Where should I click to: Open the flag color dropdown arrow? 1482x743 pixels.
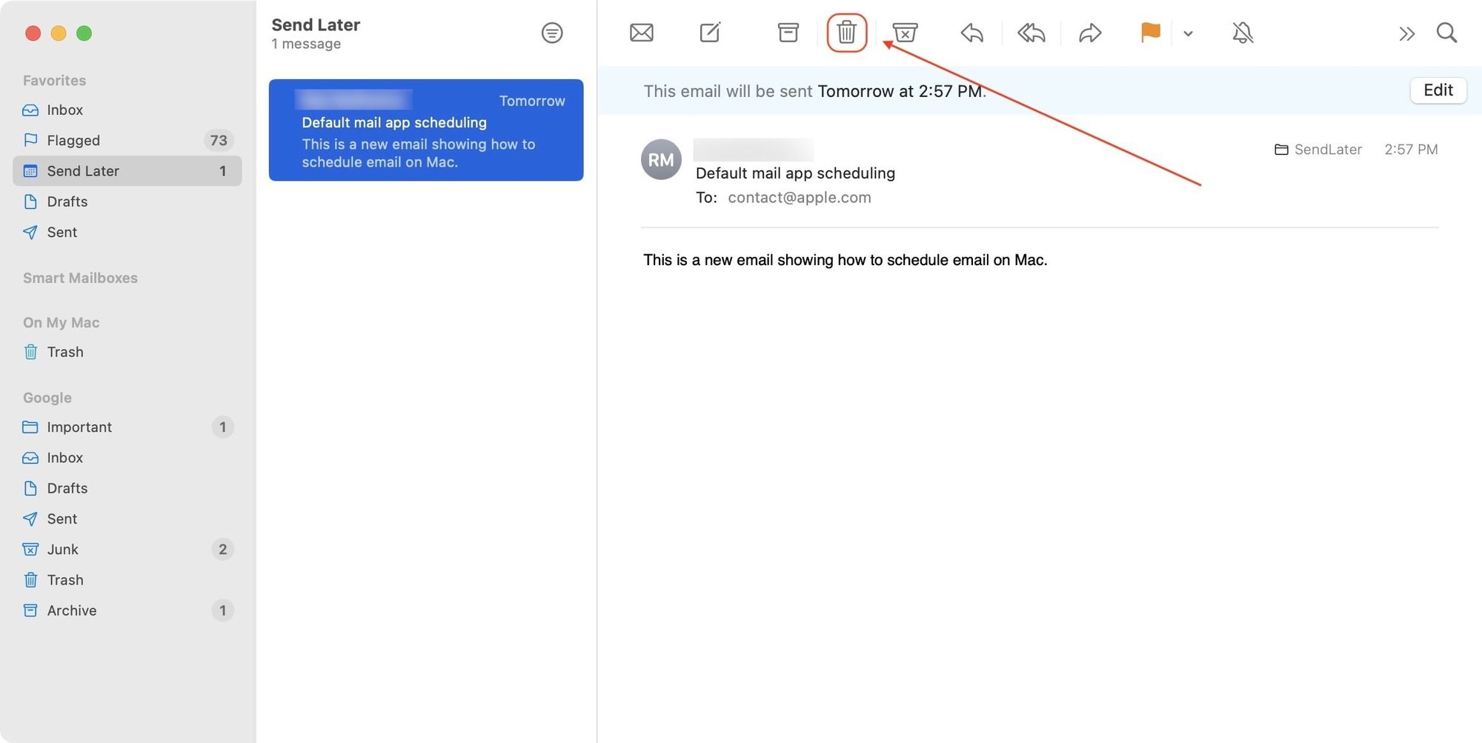1188,33
